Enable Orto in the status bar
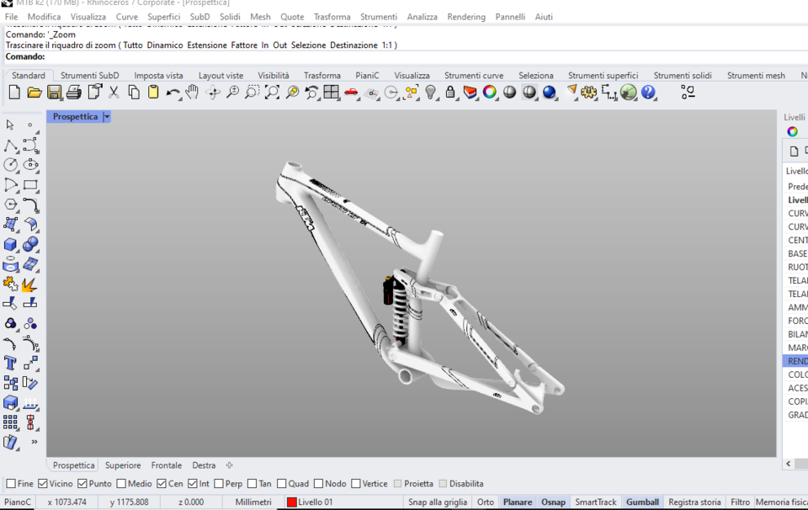This screenshot has width=808, height=510. click(x=486, y=501)
